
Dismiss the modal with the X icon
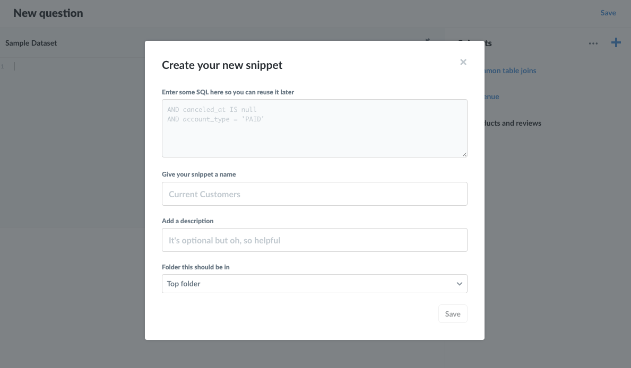coord(463,62)
